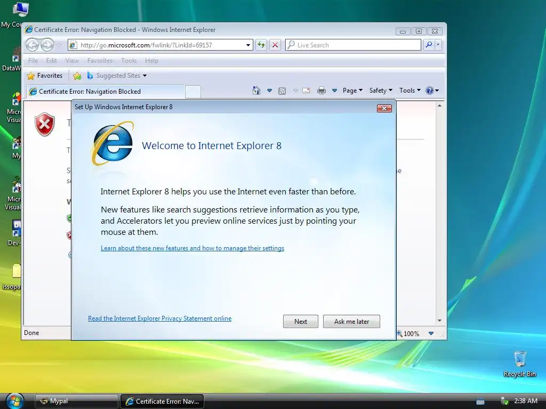Click the Done status bar text
The width and height of the screenshot is (546, 409).
click(31, 333)
